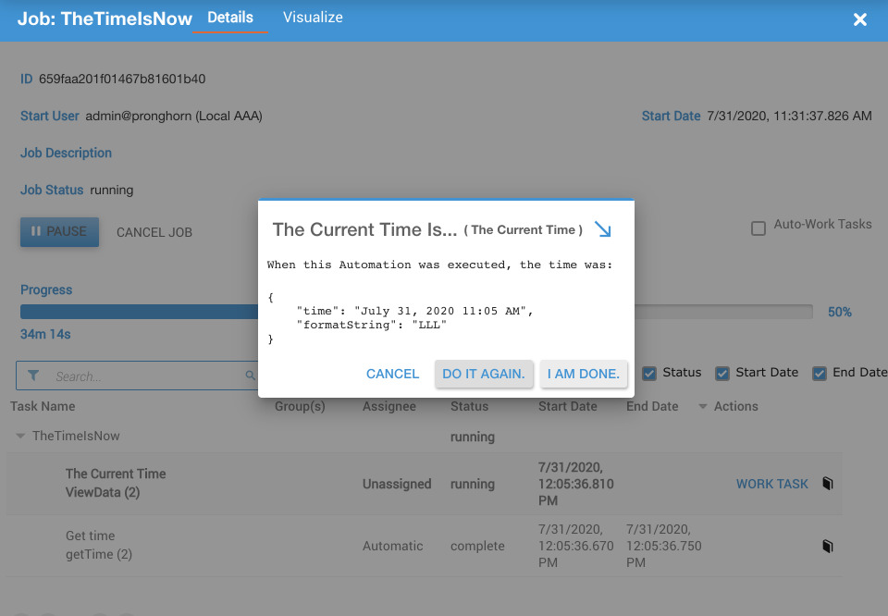Open task details icon for Get time row

tap(827, 546)
